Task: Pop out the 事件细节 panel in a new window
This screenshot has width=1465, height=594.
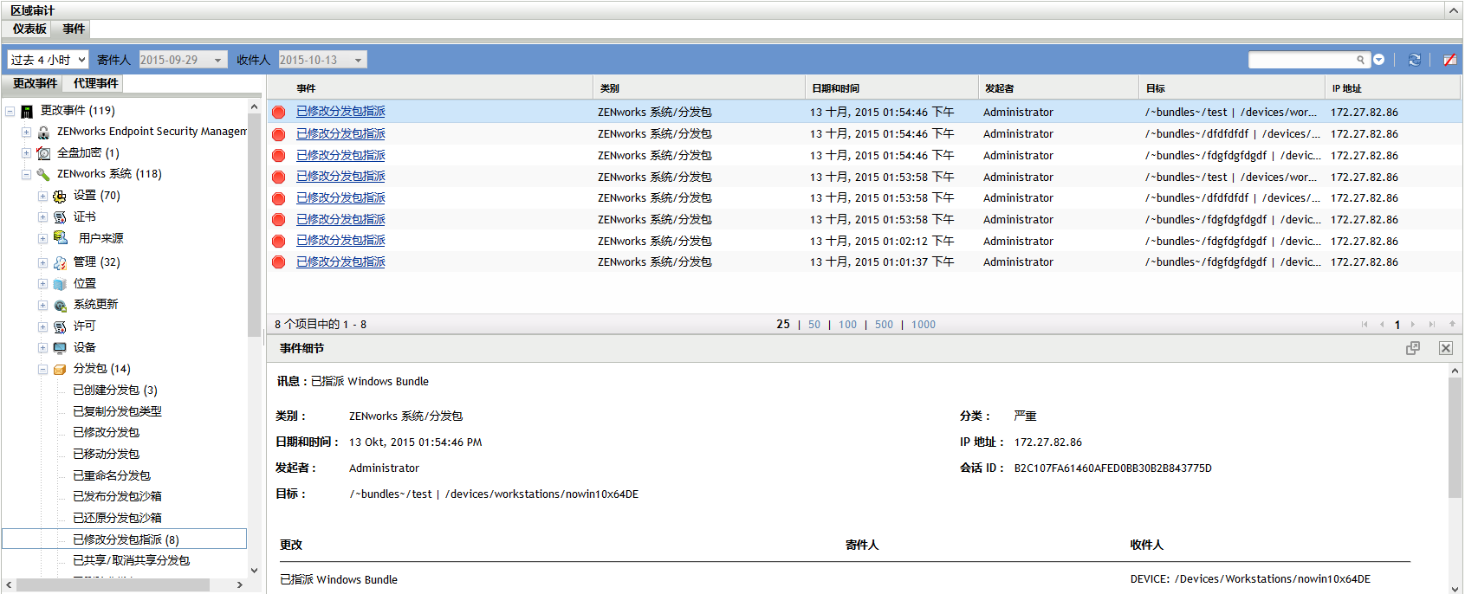Action: click(1413, 348)
